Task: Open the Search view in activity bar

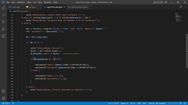Action: (x=4, y=15)
